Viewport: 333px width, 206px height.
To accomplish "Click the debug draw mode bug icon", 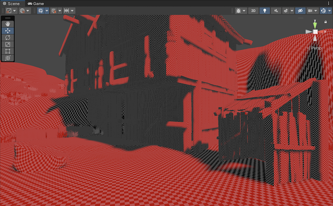I will click(238, 11).
